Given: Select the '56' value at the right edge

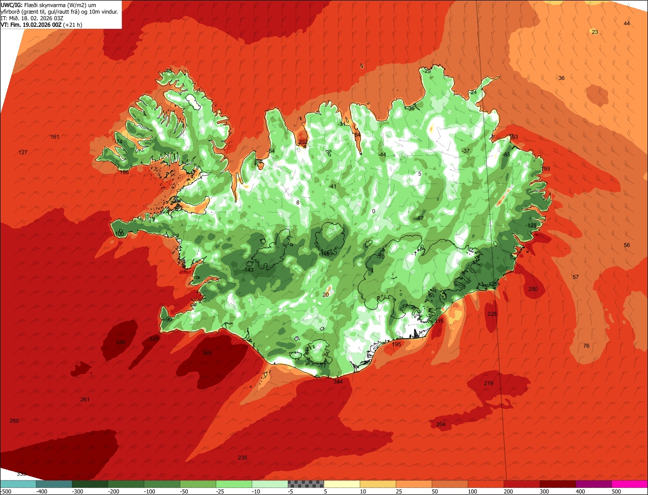Looking at the screenshot, I should pyautogui.click(x=627, y=245).
